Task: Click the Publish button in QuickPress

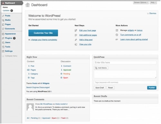Action: pos(152,88)
